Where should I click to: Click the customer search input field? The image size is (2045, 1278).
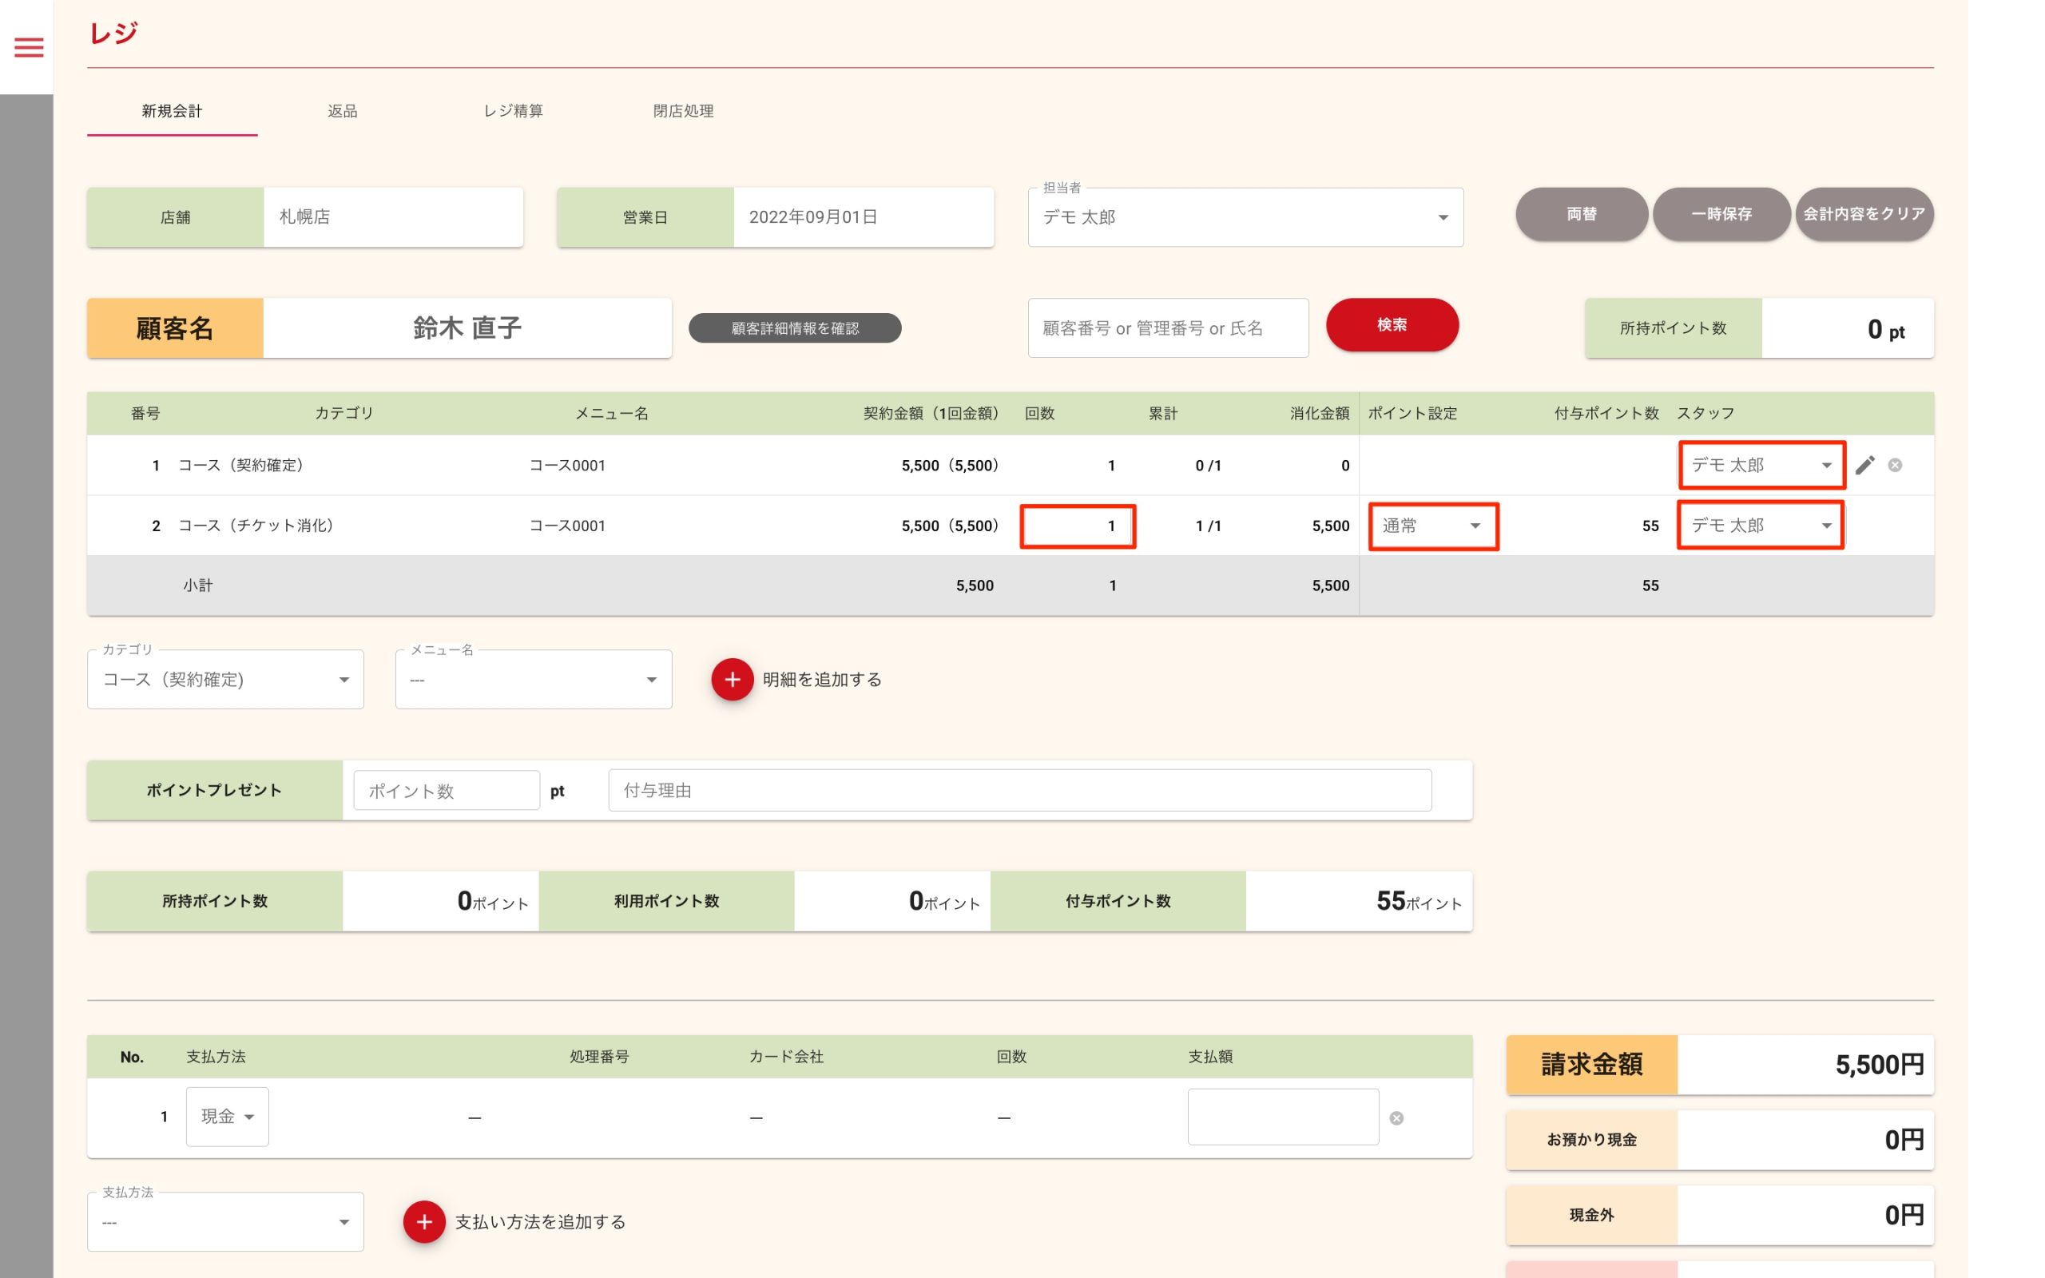pyautogui.click(x=1167, y=328)
